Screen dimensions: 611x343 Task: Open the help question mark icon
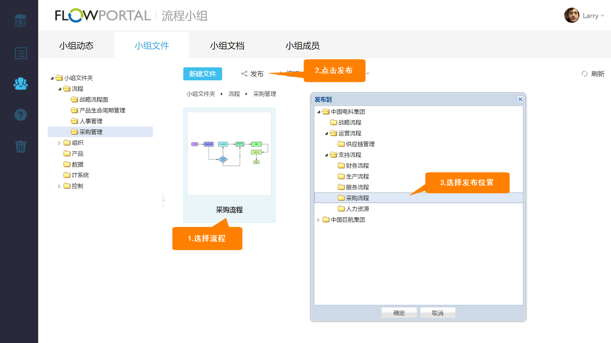pyautogui.click(x=21, y=115)
